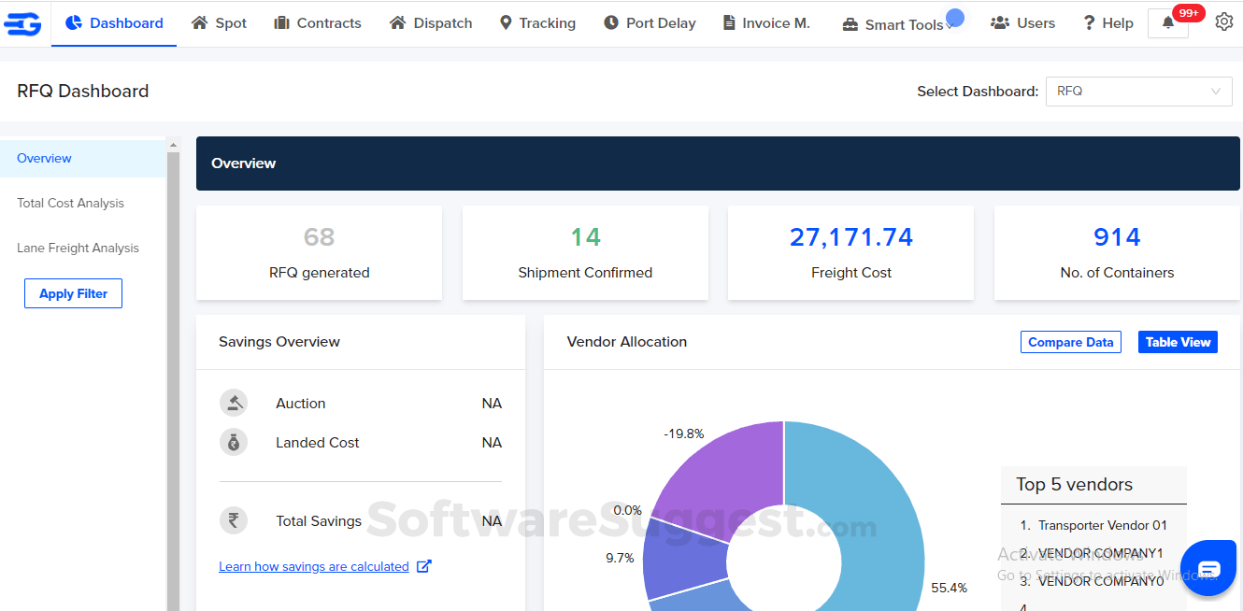Click the company logo top left

tap(22, 21)
